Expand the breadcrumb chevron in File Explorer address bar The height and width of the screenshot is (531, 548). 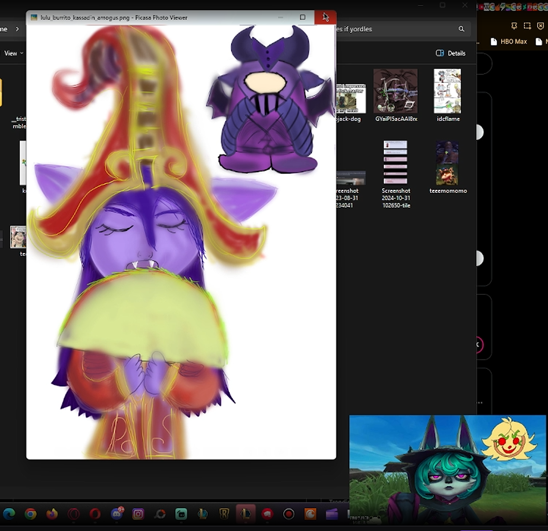17,29
